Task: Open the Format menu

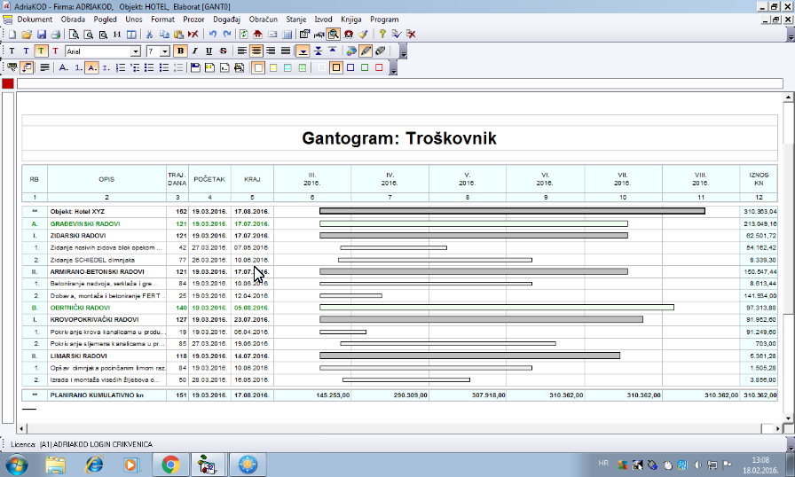Action: [x=162, y=20]
